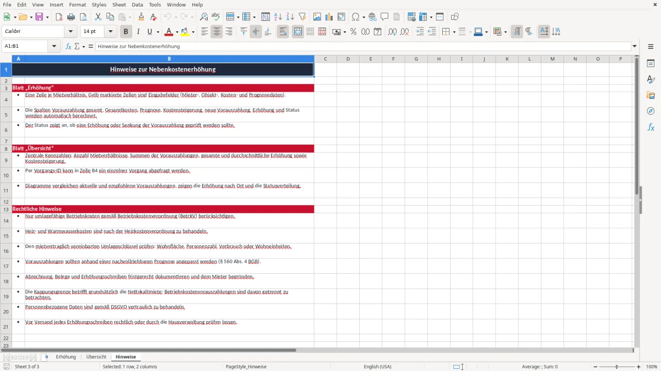Viewport: 661px width, 371px height.
Task: Click the zoom-out minus button
Action: (595, 367)
